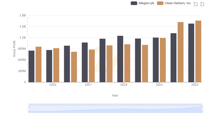Click the 2019 x-axis label

click(124, 85)
